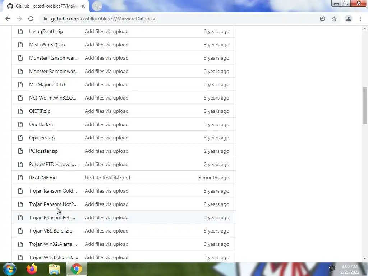368x276 pixels.
Task: Click file icon beside PCToaster.zip
Action: [x=20, y=151]
